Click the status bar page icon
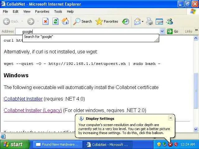Image resolution: width=199 pixels, height=149 pixels. tap(3, 136)
